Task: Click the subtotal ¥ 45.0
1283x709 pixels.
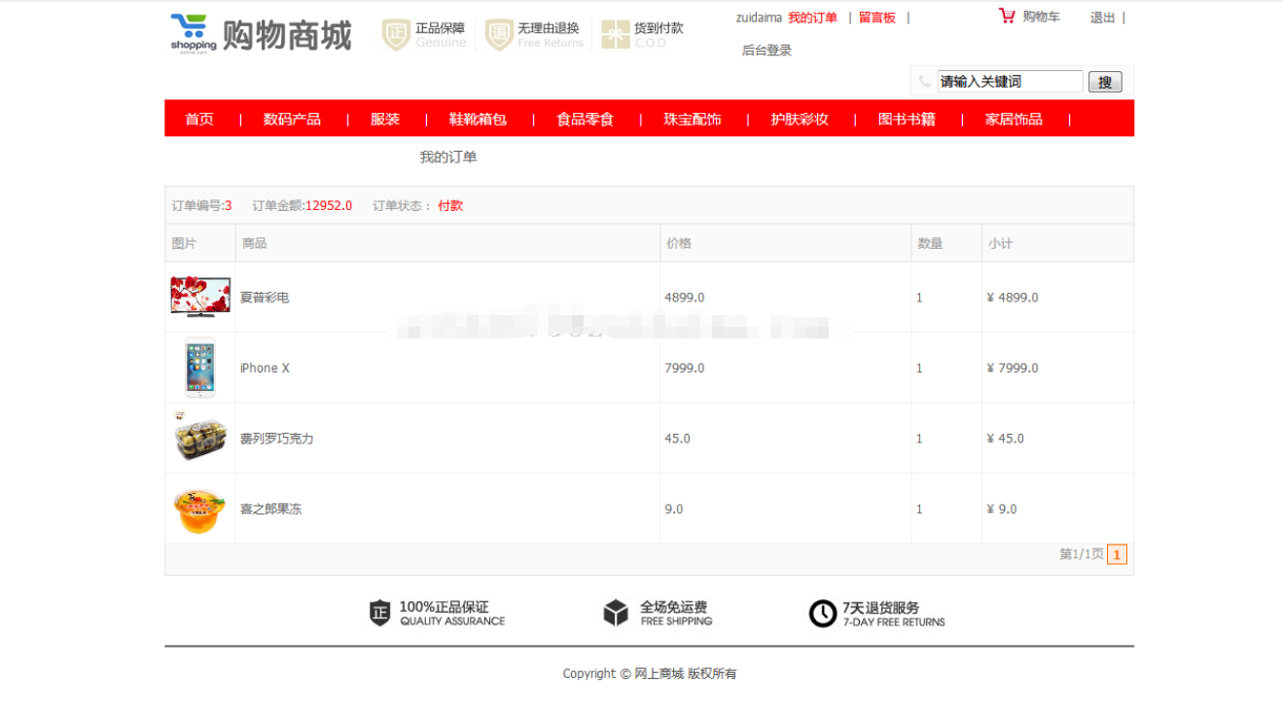Action: [x=1005, y=439]
